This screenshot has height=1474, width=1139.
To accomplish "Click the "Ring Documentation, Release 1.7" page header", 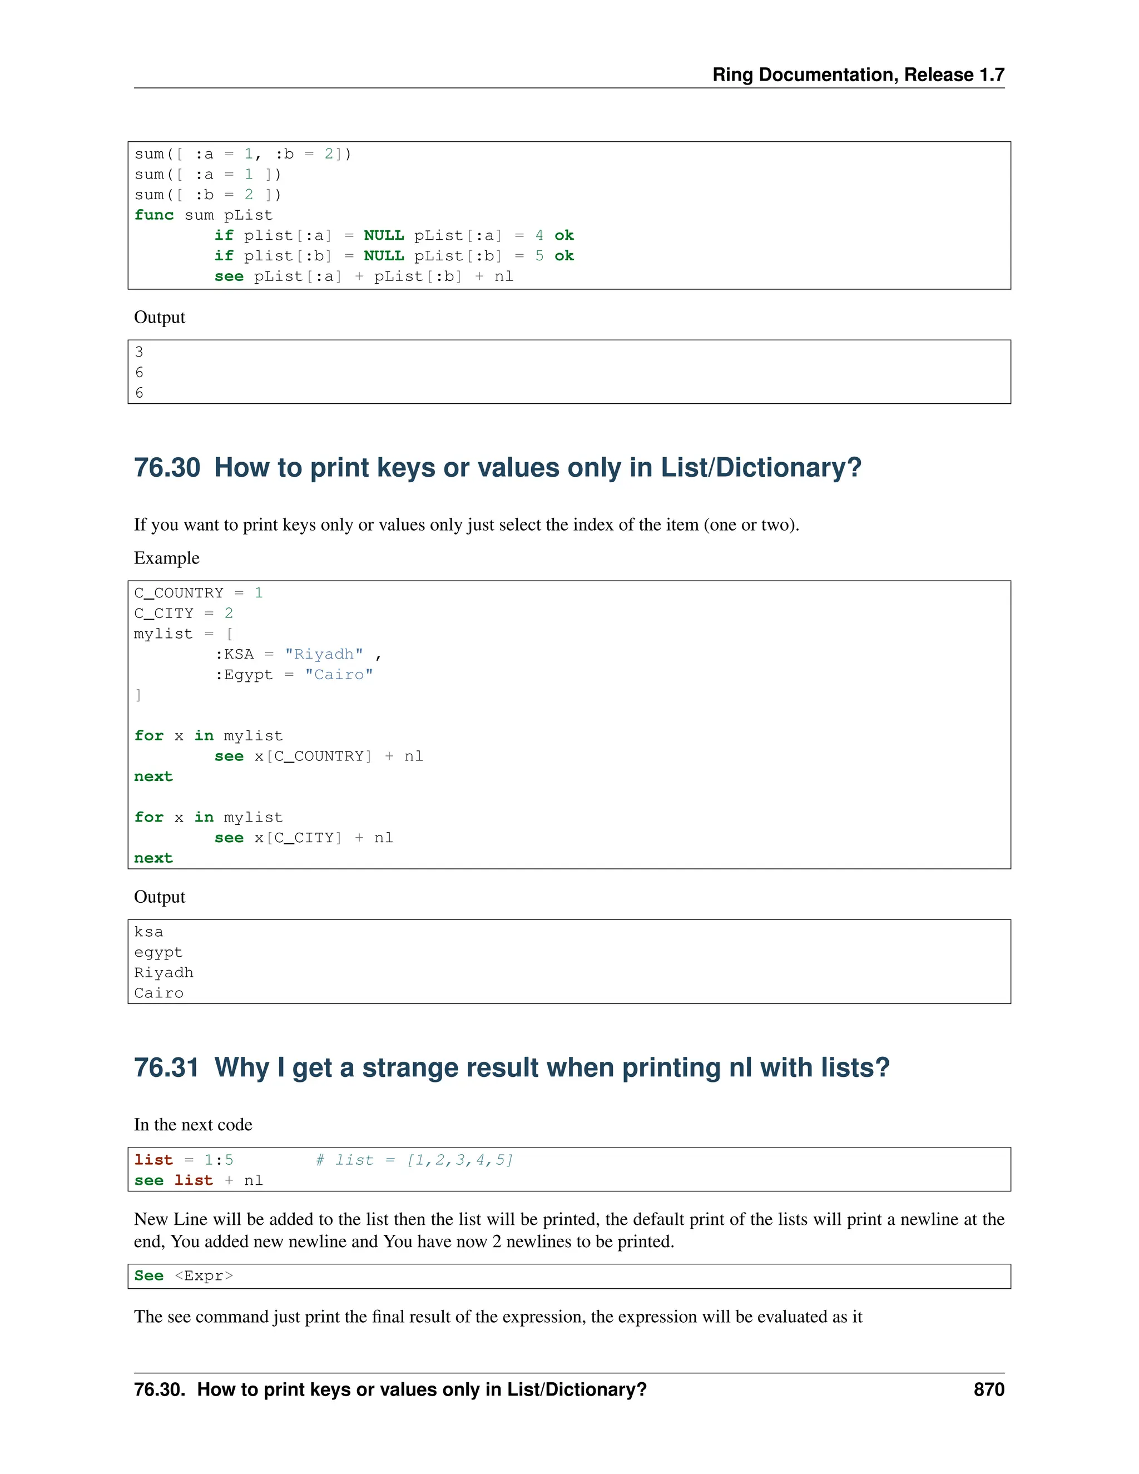I will point(858,74).
